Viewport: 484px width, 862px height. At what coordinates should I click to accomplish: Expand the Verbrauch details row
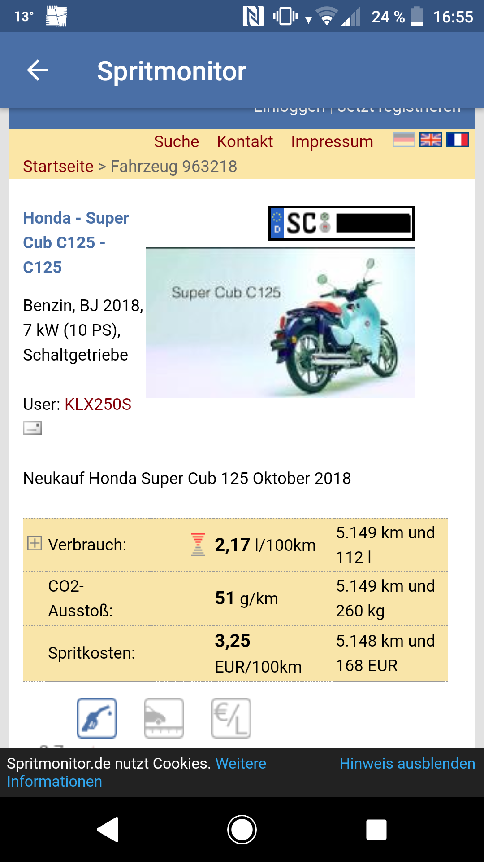pyautogui.click(x=35, y=543)
